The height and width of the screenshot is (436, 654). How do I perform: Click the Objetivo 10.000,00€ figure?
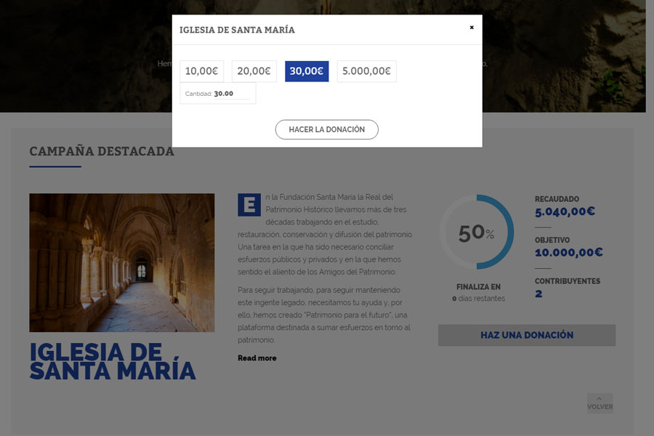pos(568,253)
